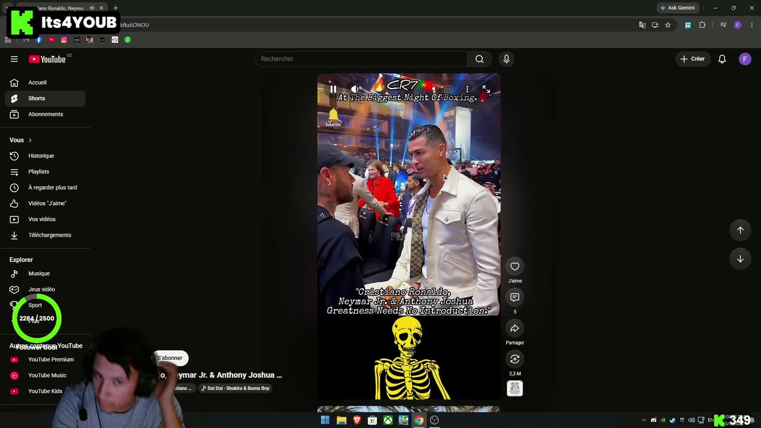This screenshot has width=761, height=428.
Task: Open File Explorer from the taskbar
Action: pos(341,420)
